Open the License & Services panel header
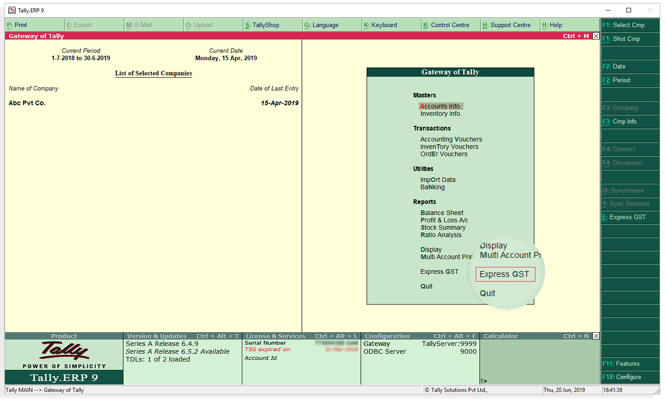Screen dimensions: 666x402 pyautogui.click(x=302, y=336)
